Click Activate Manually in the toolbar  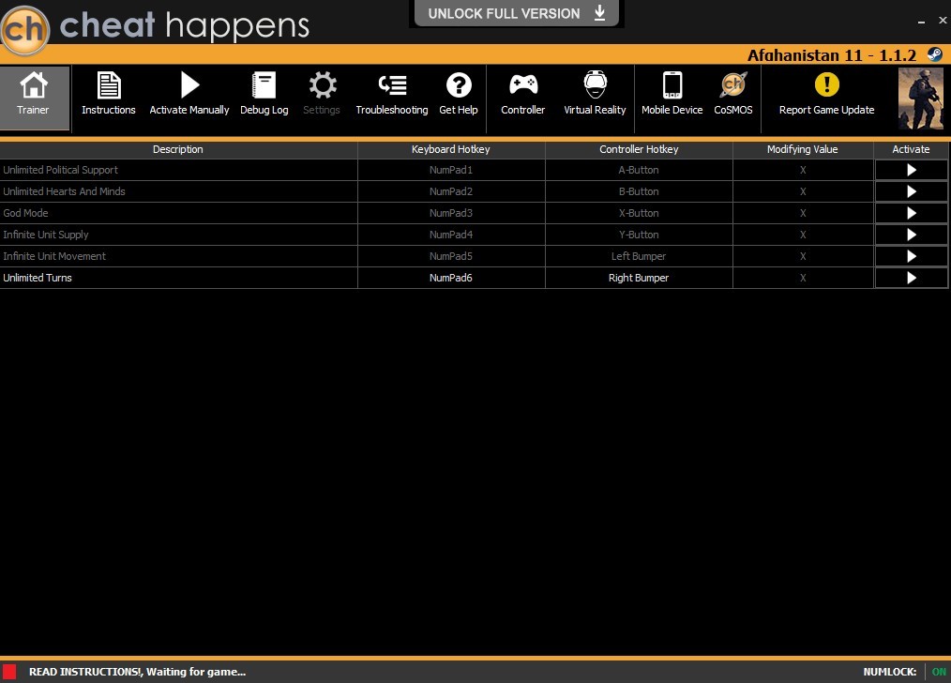189,94
